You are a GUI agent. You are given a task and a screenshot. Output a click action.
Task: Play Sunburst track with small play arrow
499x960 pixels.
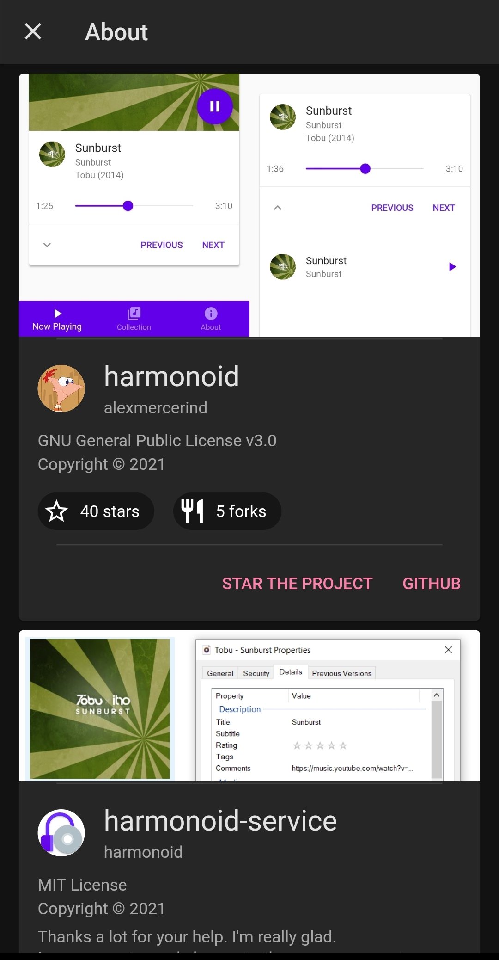click(452, 267)
